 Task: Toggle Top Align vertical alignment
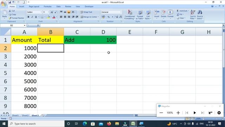(61, 12)
